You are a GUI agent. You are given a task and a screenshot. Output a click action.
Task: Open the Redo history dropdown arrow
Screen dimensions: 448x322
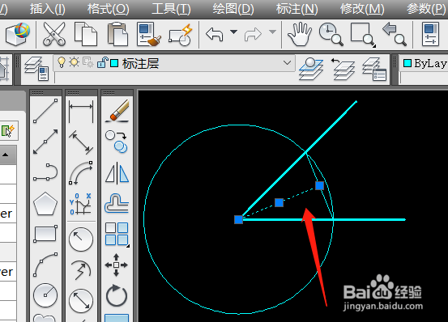click(273, 32)
